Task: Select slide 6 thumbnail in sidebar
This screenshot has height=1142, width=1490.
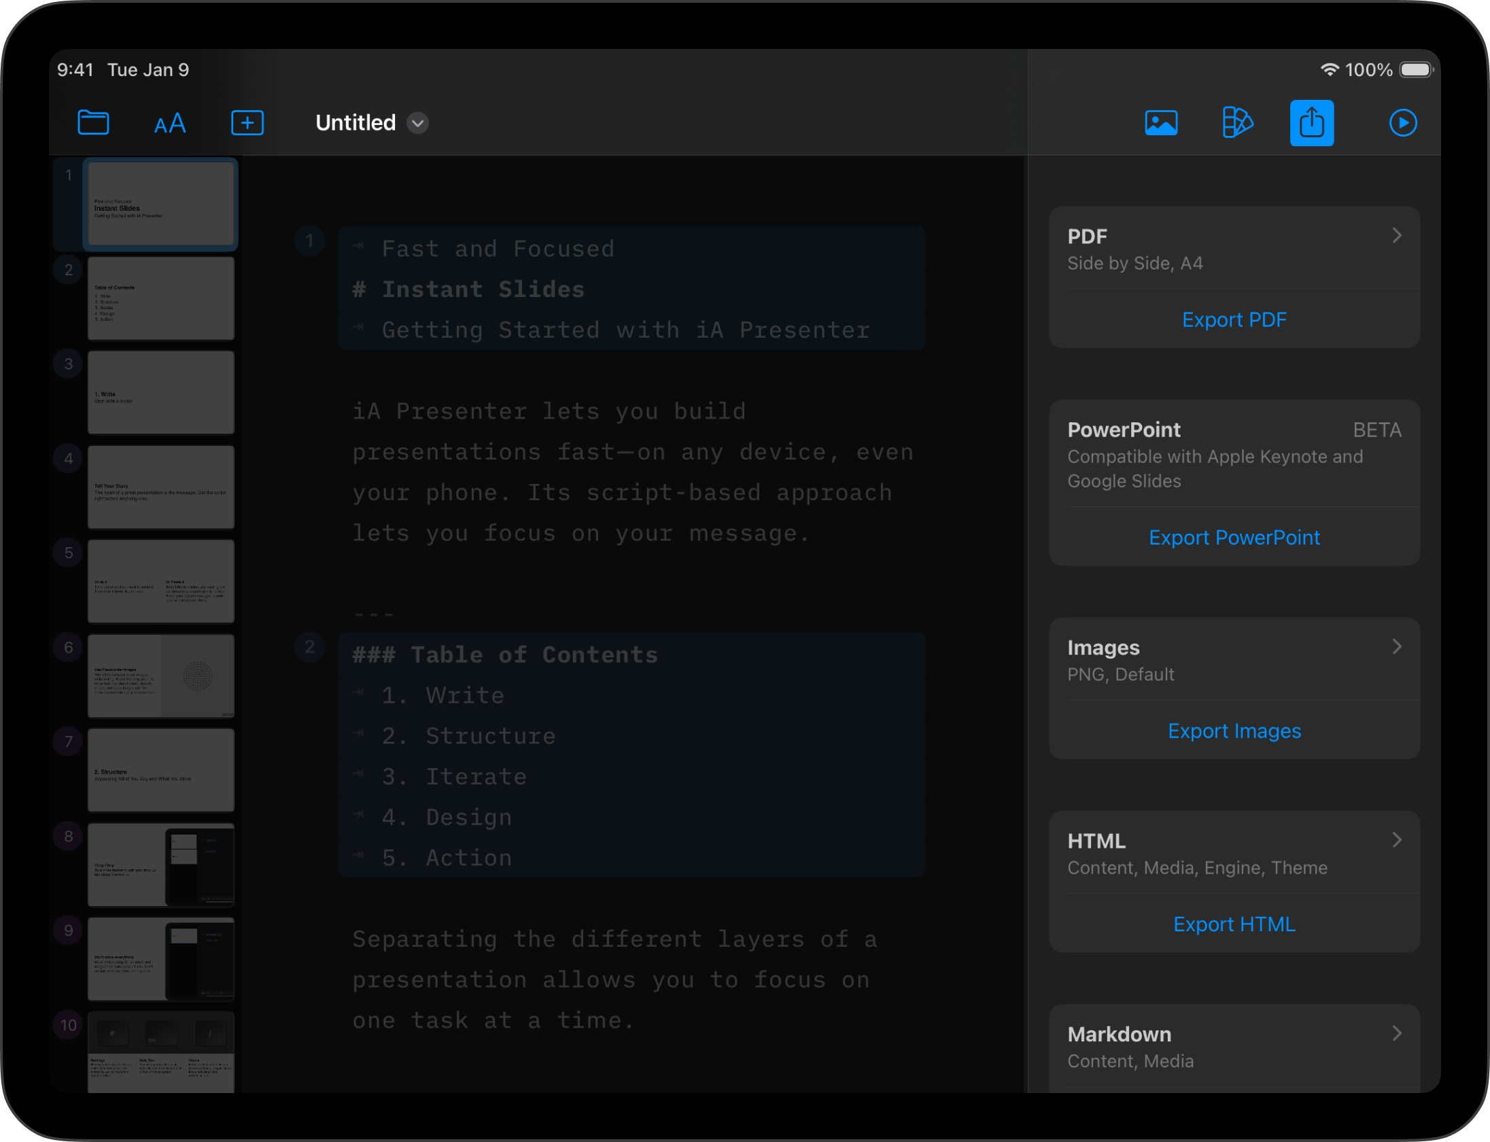Action: (x=160, y=676)
